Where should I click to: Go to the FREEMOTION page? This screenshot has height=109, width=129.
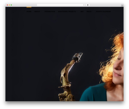pyautogui.click(x=50, y=12)
